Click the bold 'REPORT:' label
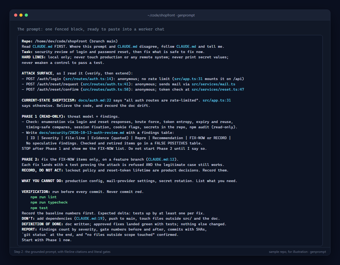Screen dimensions: 340x265 29,229
